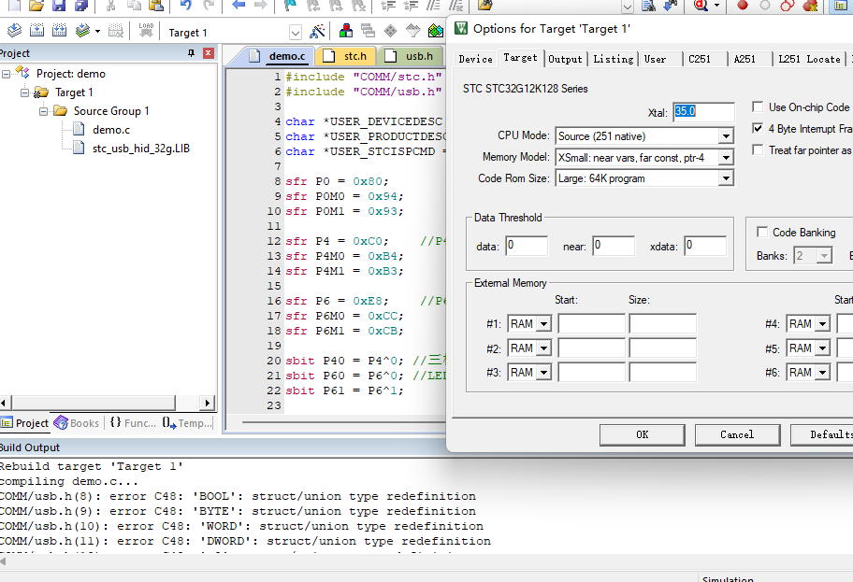Navigate backwards with blue left arrow
This screenshot has height=582, width=853.
[239, 6]
